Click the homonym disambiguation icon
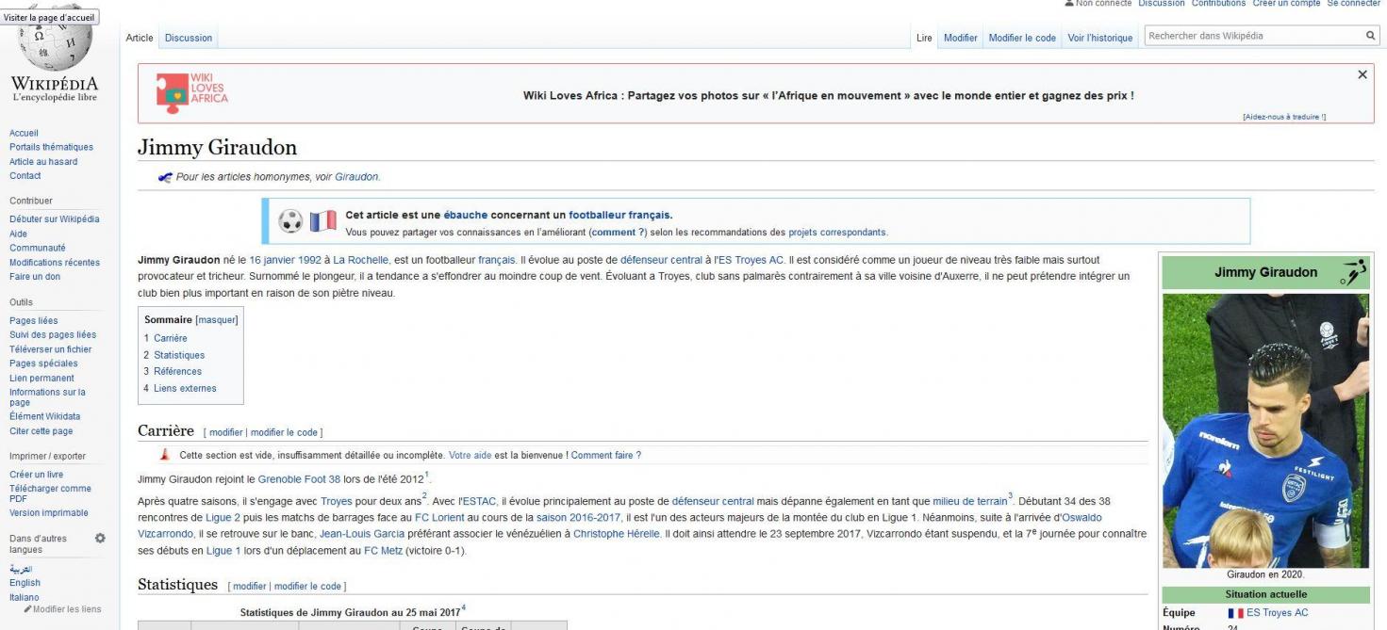 (x=165, y=177)
